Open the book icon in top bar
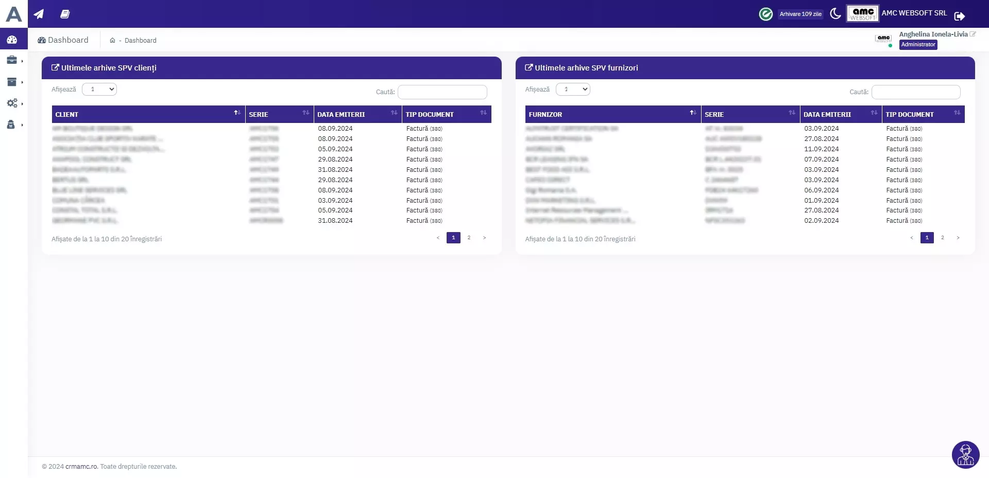Screen dimensions: 989x478 65,14
